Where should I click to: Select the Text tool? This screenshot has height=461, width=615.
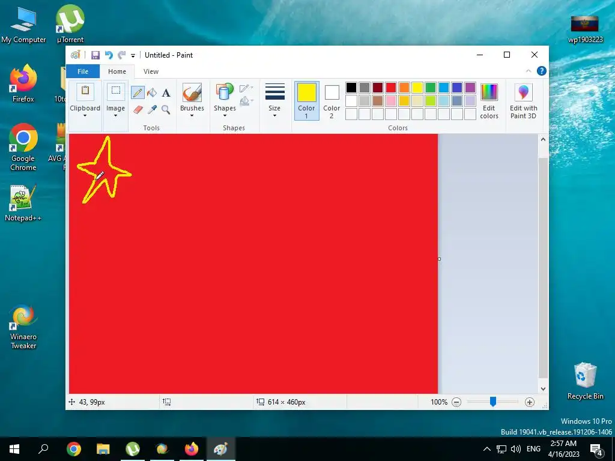coord(166,93)
